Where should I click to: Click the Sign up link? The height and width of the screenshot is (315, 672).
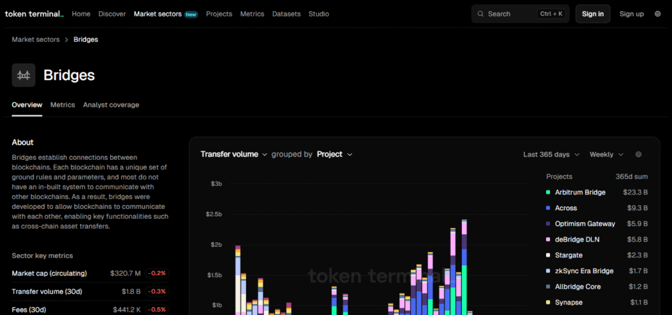[631, 14]
